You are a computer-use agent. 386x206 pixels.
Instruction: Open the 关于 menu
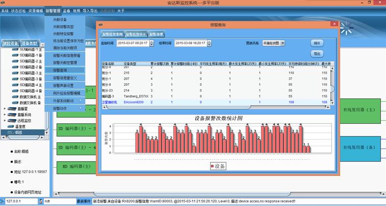tap(121, 11)
